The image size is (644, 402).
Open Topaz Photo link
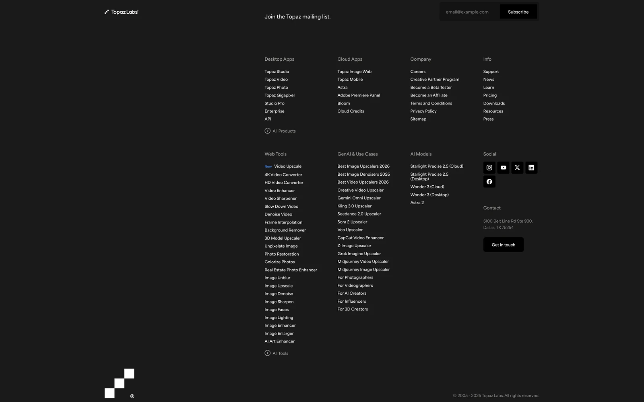(x=276, y=88)
